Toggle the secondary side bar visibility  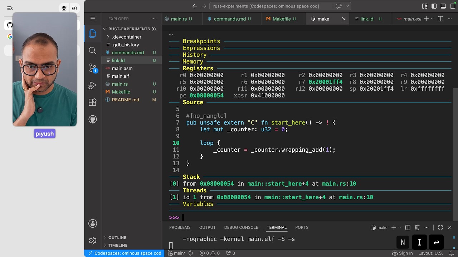pos(453,6)
